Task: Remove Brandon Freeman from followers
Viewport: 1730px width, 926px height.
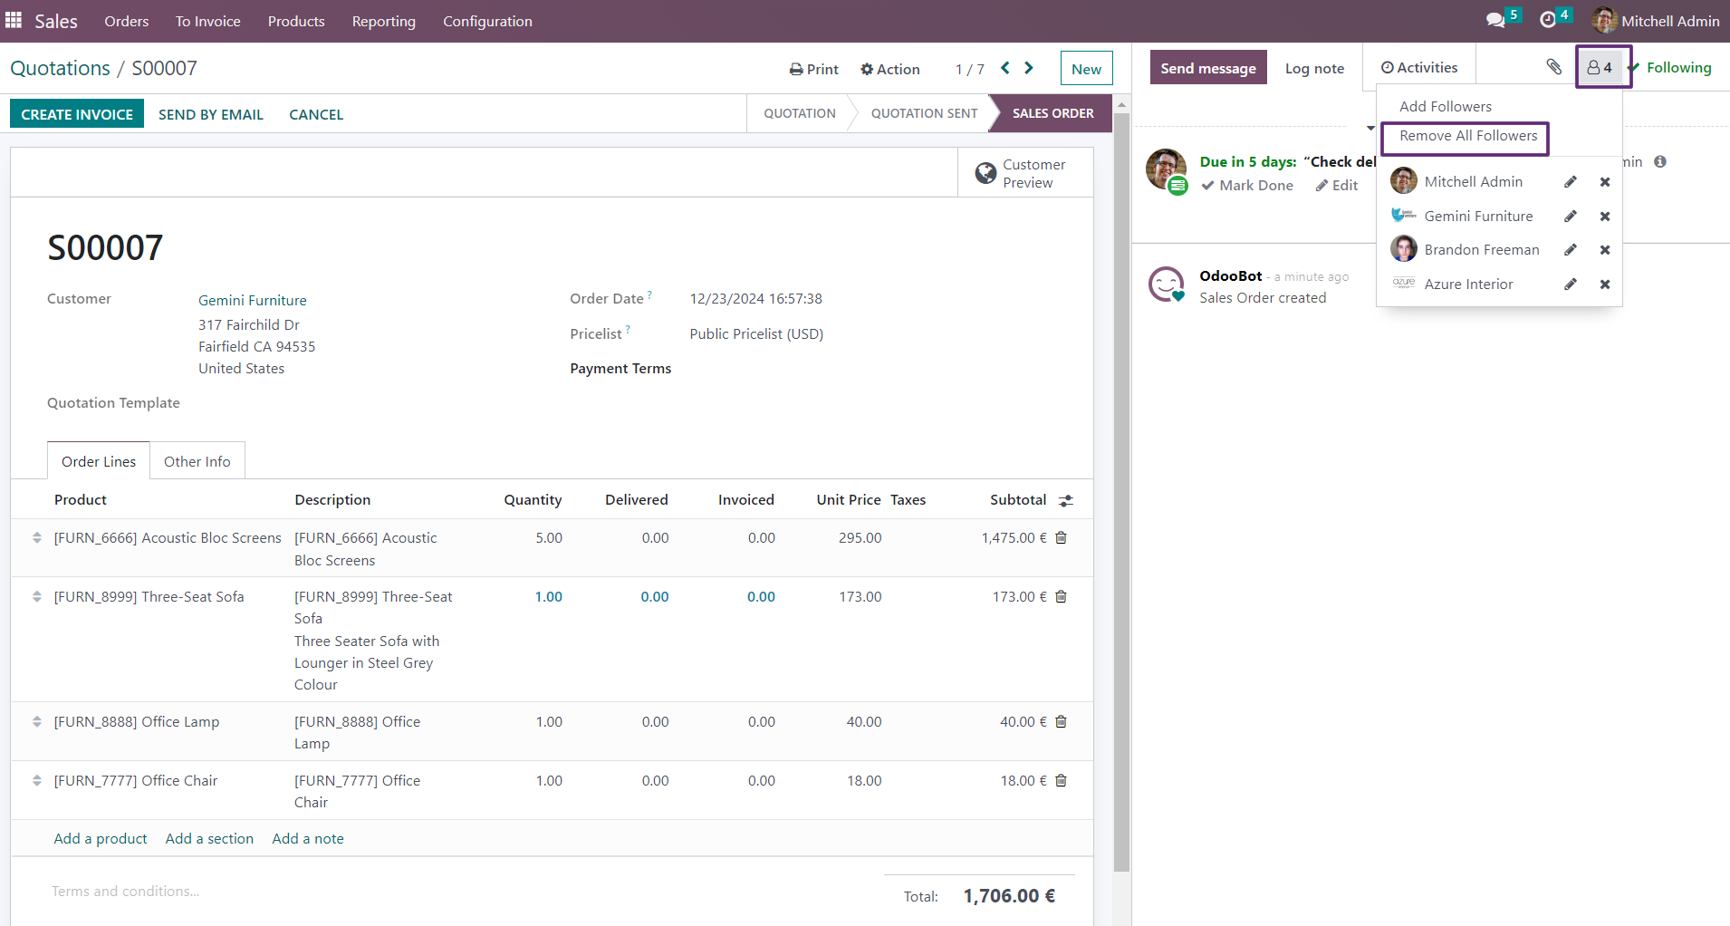Action: [1605, 250]
